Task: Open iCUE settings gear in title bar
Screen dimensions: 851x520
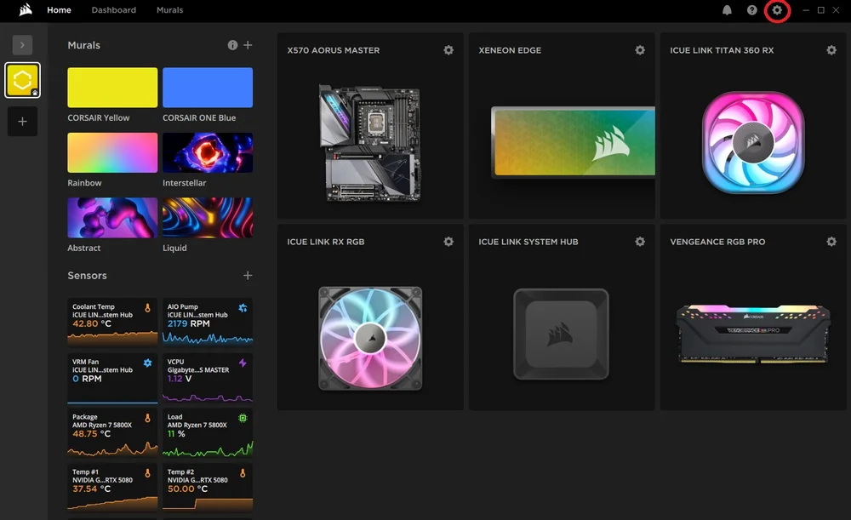Action: [x=776, y=10]
